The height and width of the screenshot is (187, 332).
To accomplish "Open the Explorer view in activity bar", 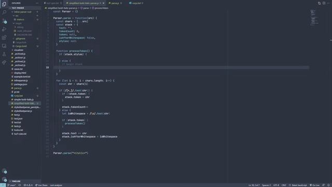I will click(4, 4).
